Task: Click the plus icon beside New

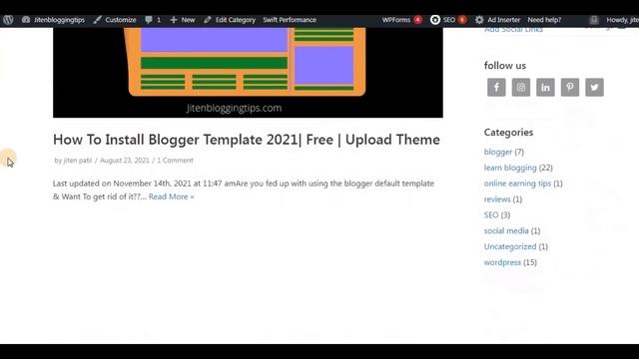Action: point(174,20)
